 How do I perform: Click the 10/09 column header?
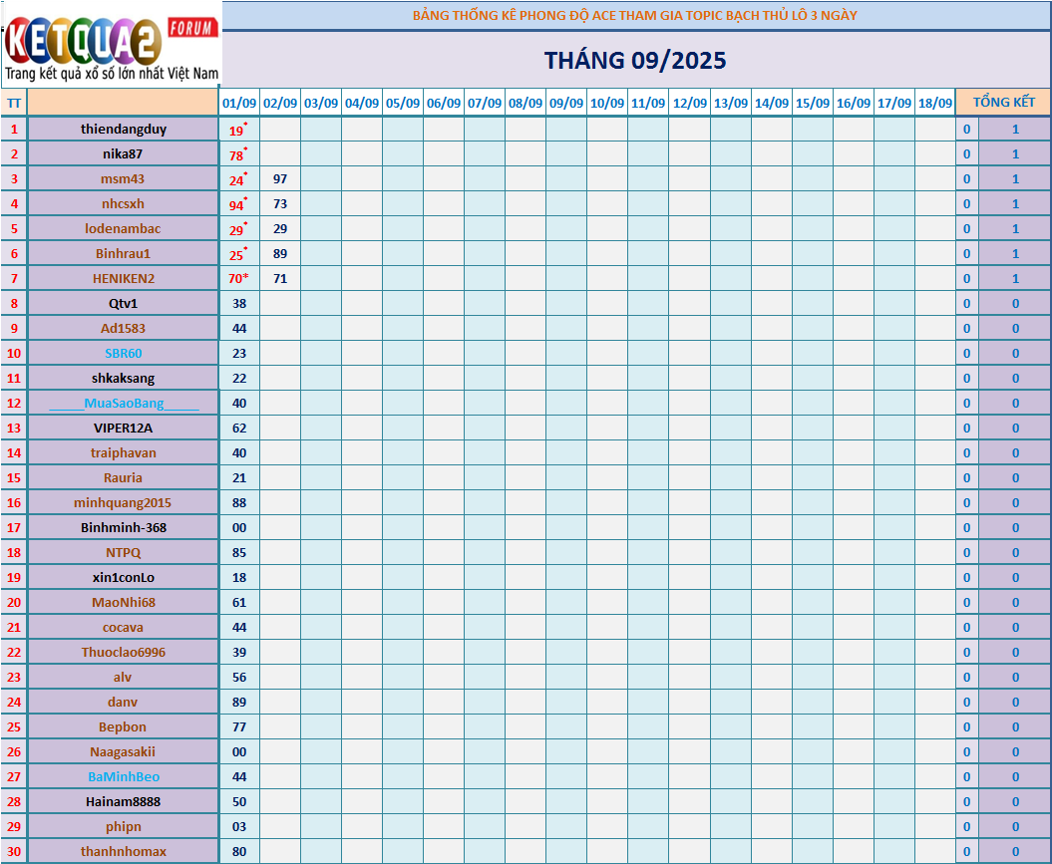pyautogui.click(x=607, y=103)
